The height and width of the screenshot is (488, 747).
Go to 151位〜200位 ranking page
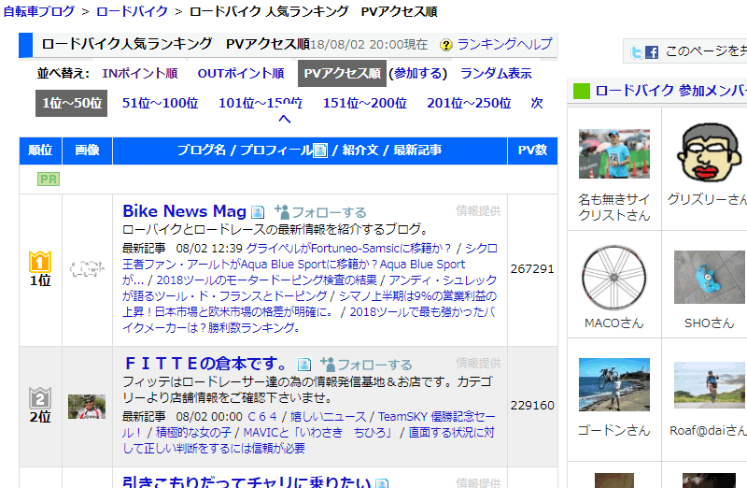pyautogui.click(x=365, y=103)
